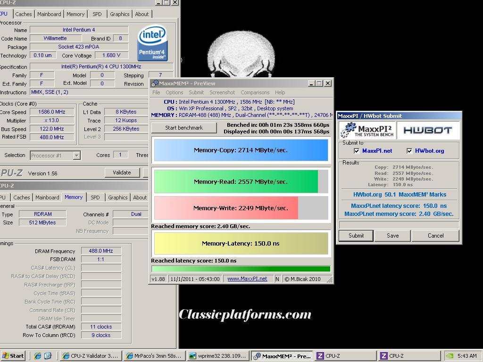Click Save in HWbot Submit dialog
This screenshot has width=483, height=362.
[393, 236]
